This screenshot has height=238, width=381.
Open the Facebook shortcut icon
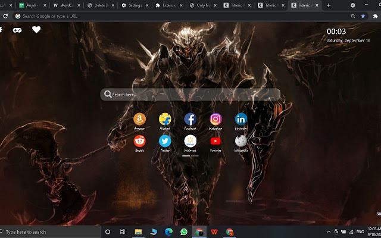tap(190, 119)
